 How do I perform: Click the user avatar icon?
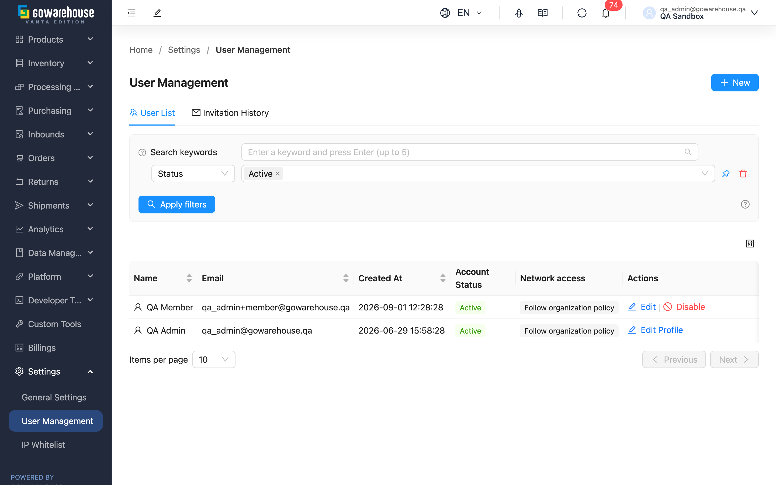click(x=649, y=13)
